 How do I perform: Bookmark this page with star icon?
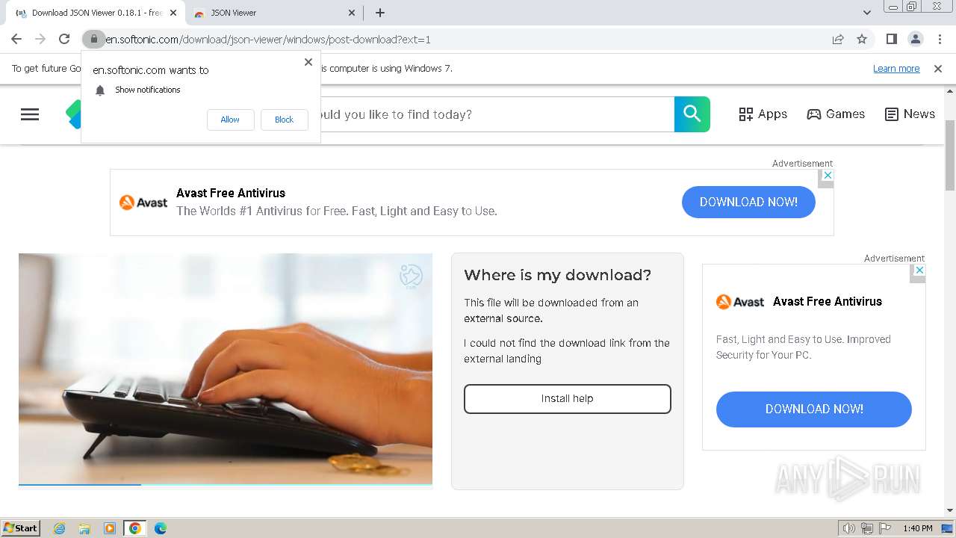[862, 39]
